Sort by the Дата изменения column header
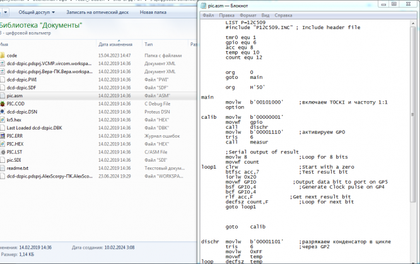The width and height of the screenshot is (420, 264). [x=115, y=45]
